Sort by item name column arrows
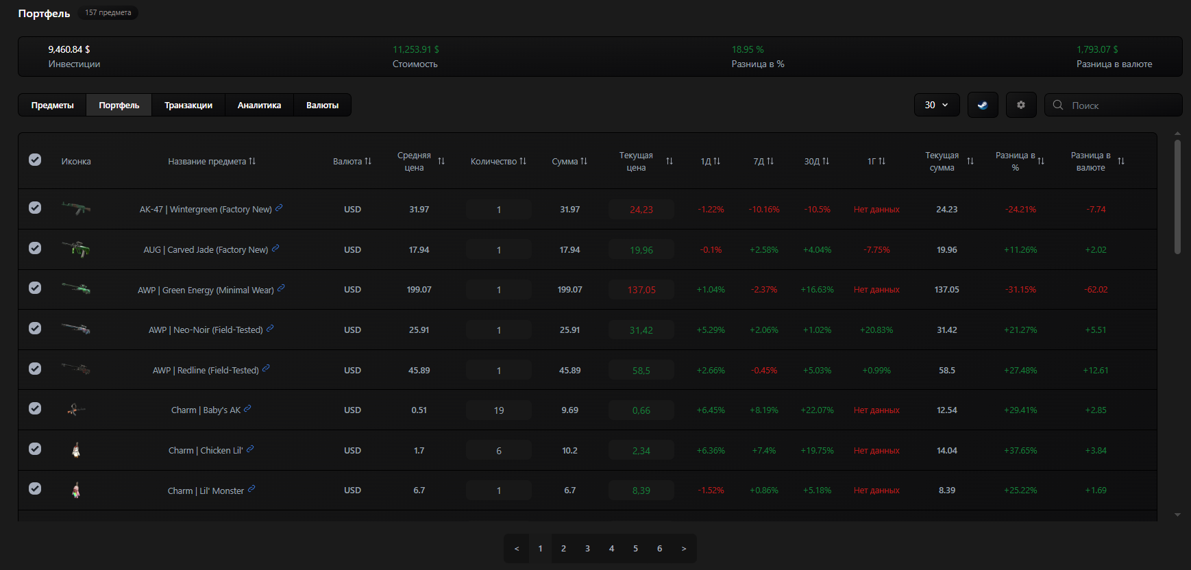The image size is (1191, 570). pyautogui.click(x=252, y=161)
